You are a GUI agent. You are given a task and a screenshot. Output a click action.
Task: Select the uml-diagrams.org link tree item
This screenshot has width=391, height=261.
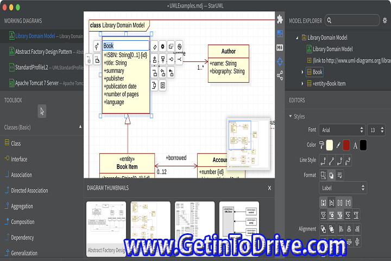[x=349, y=60]
